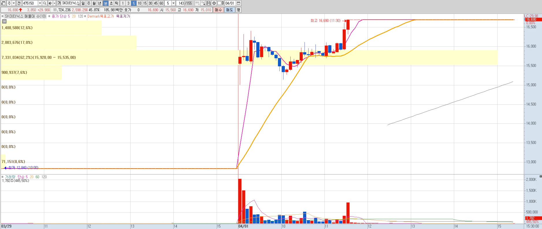Open the dropdown arrow beside speaker icon
Image resolution: width=542 pixels, height=229 pixels.
click(54, 3)
